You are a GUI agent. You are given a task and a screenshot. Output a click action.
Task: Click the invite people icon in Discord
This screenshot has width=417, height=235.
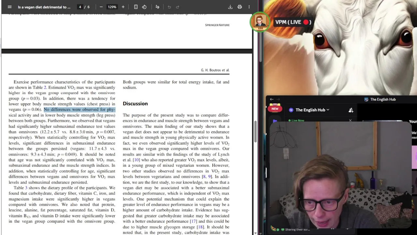(351, 110)
